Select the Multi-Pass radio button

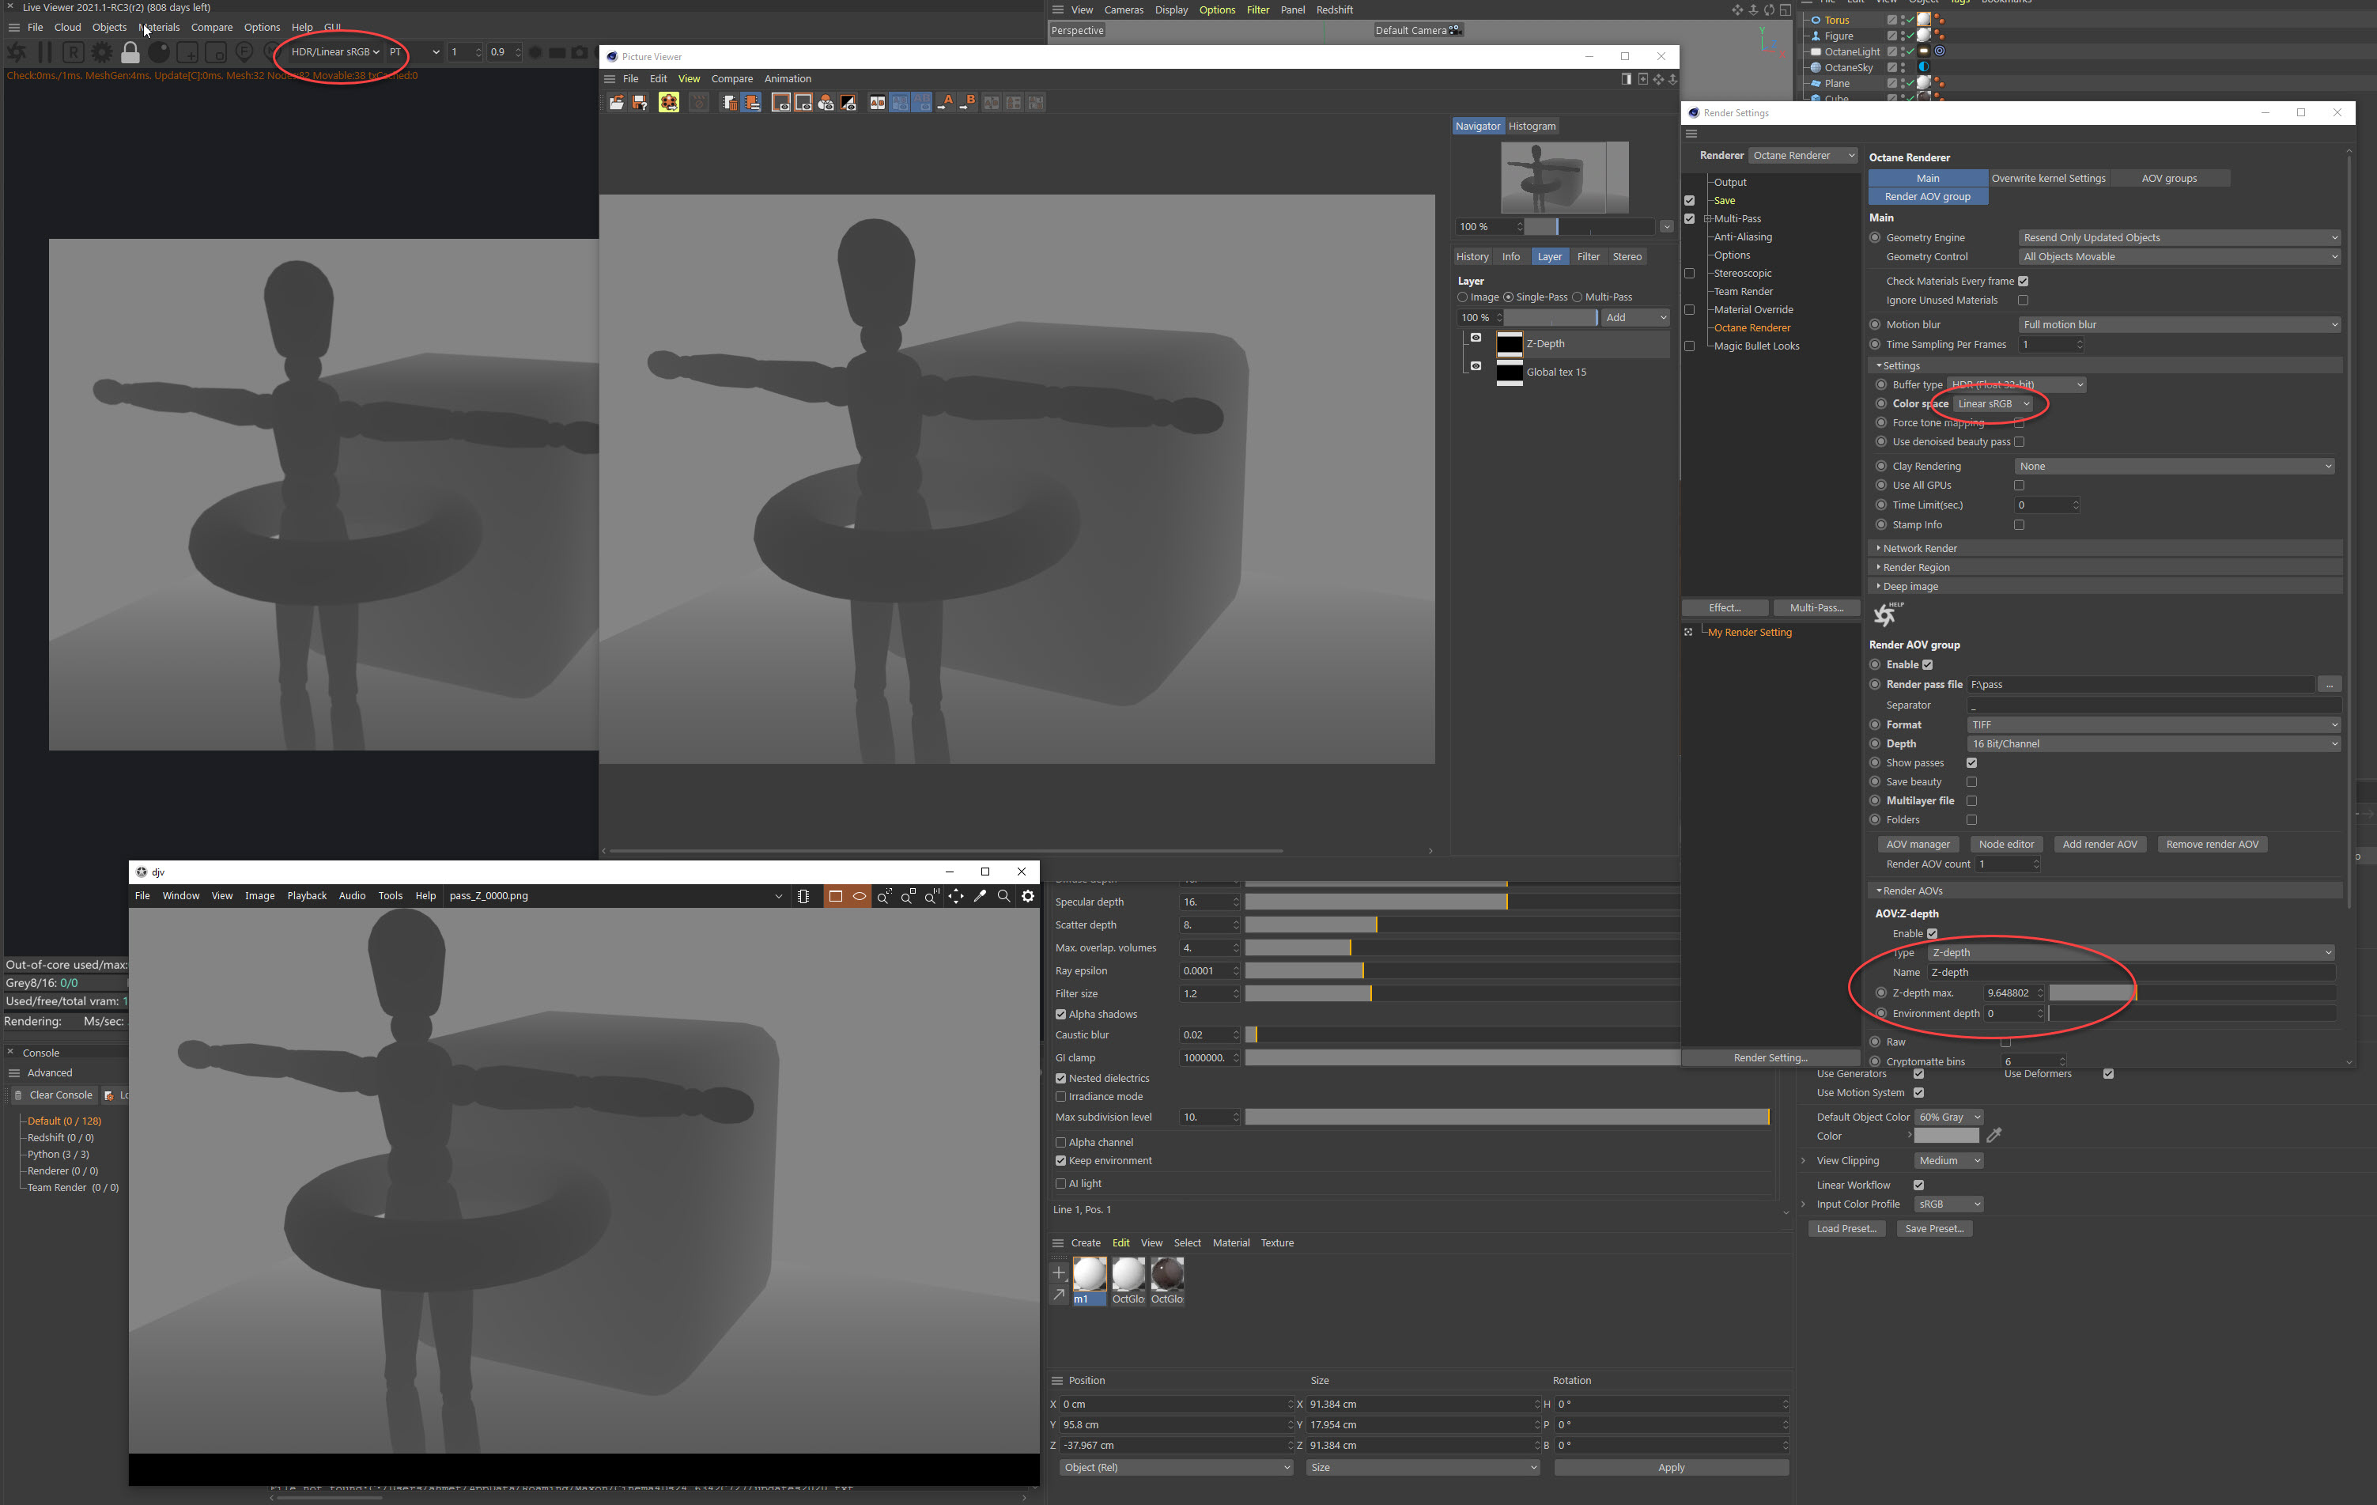point(1577,297)
